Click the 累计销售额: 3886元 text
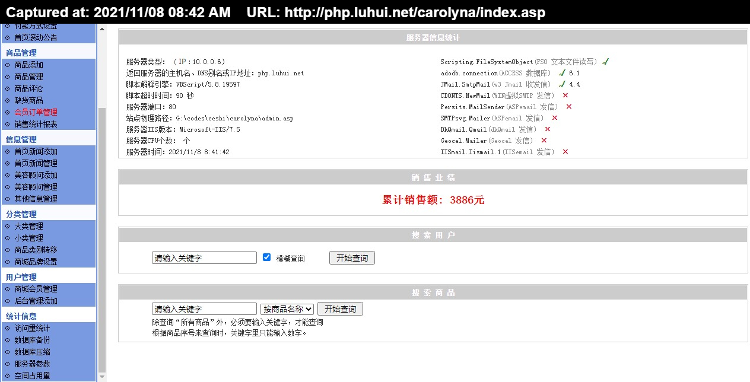The image size is (750, 382). point(433,200)
